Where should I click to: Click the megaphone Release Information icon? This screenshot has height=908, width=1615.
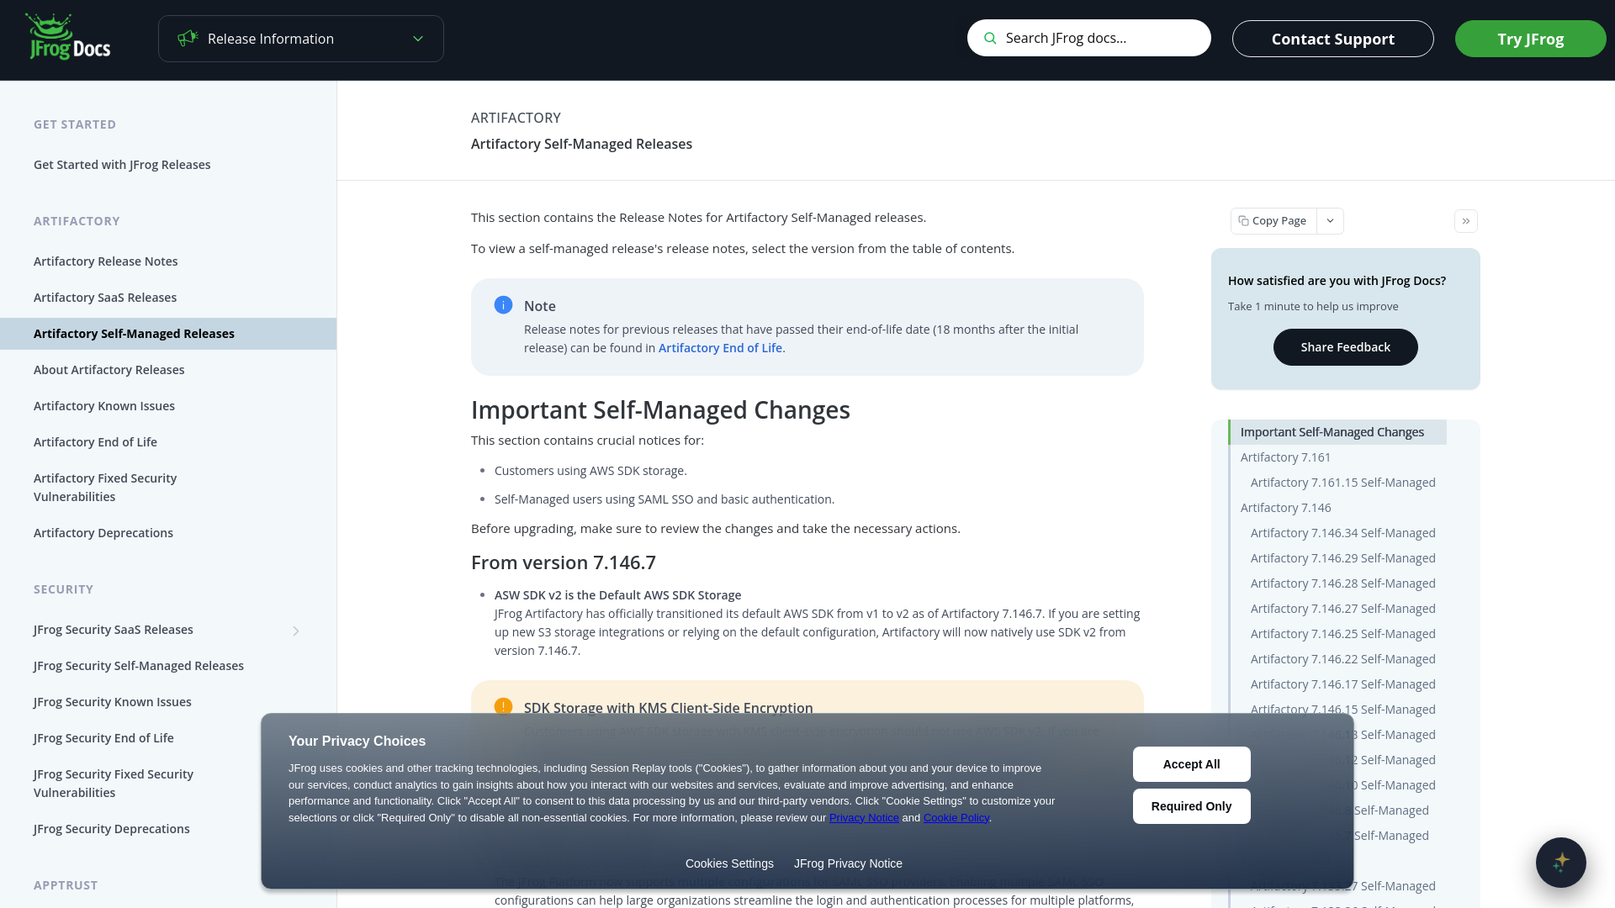click(x=188, y=39)
